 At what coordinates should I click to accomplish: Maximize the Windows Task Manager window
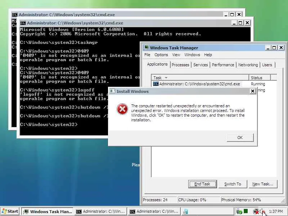click(x=274, y=48)
